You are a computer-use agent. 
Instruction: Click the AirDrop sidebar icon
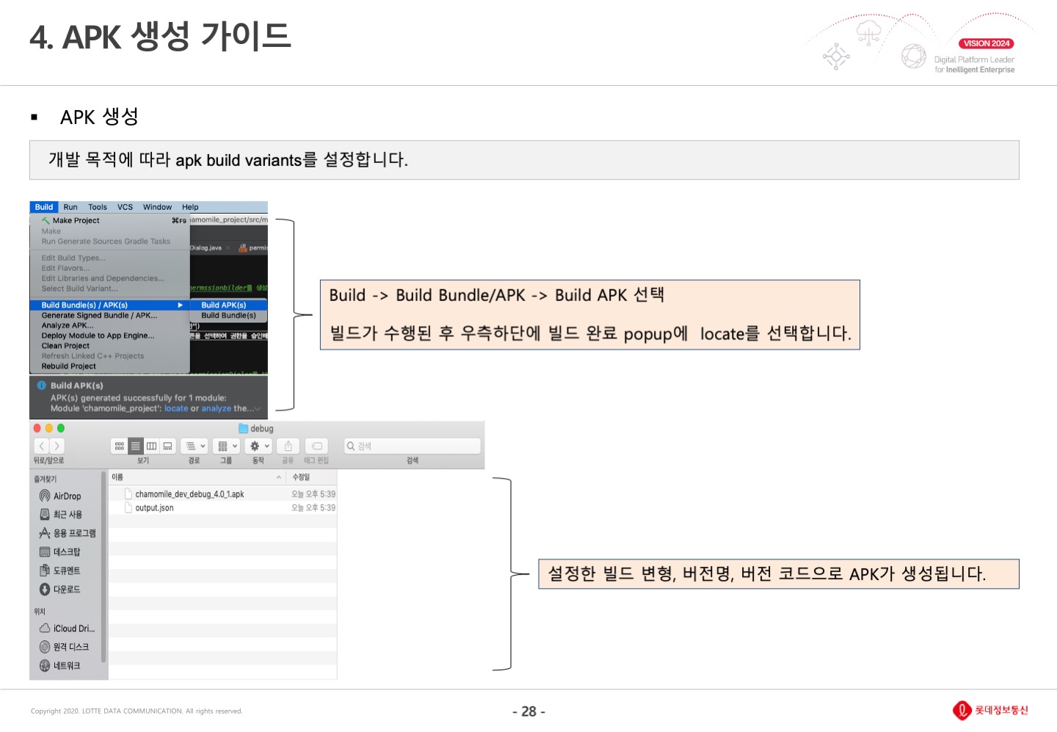click(x=45, y=496)
